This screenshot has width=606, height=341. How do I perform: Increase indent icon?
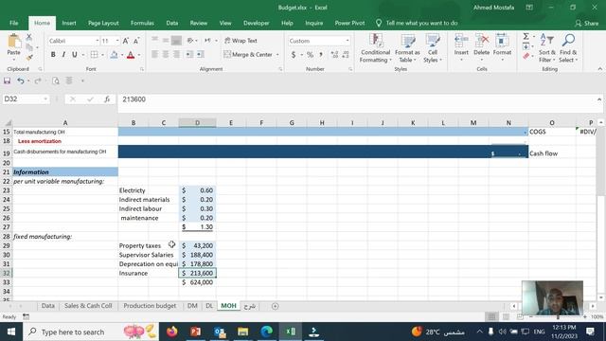[x=200, y=55]
